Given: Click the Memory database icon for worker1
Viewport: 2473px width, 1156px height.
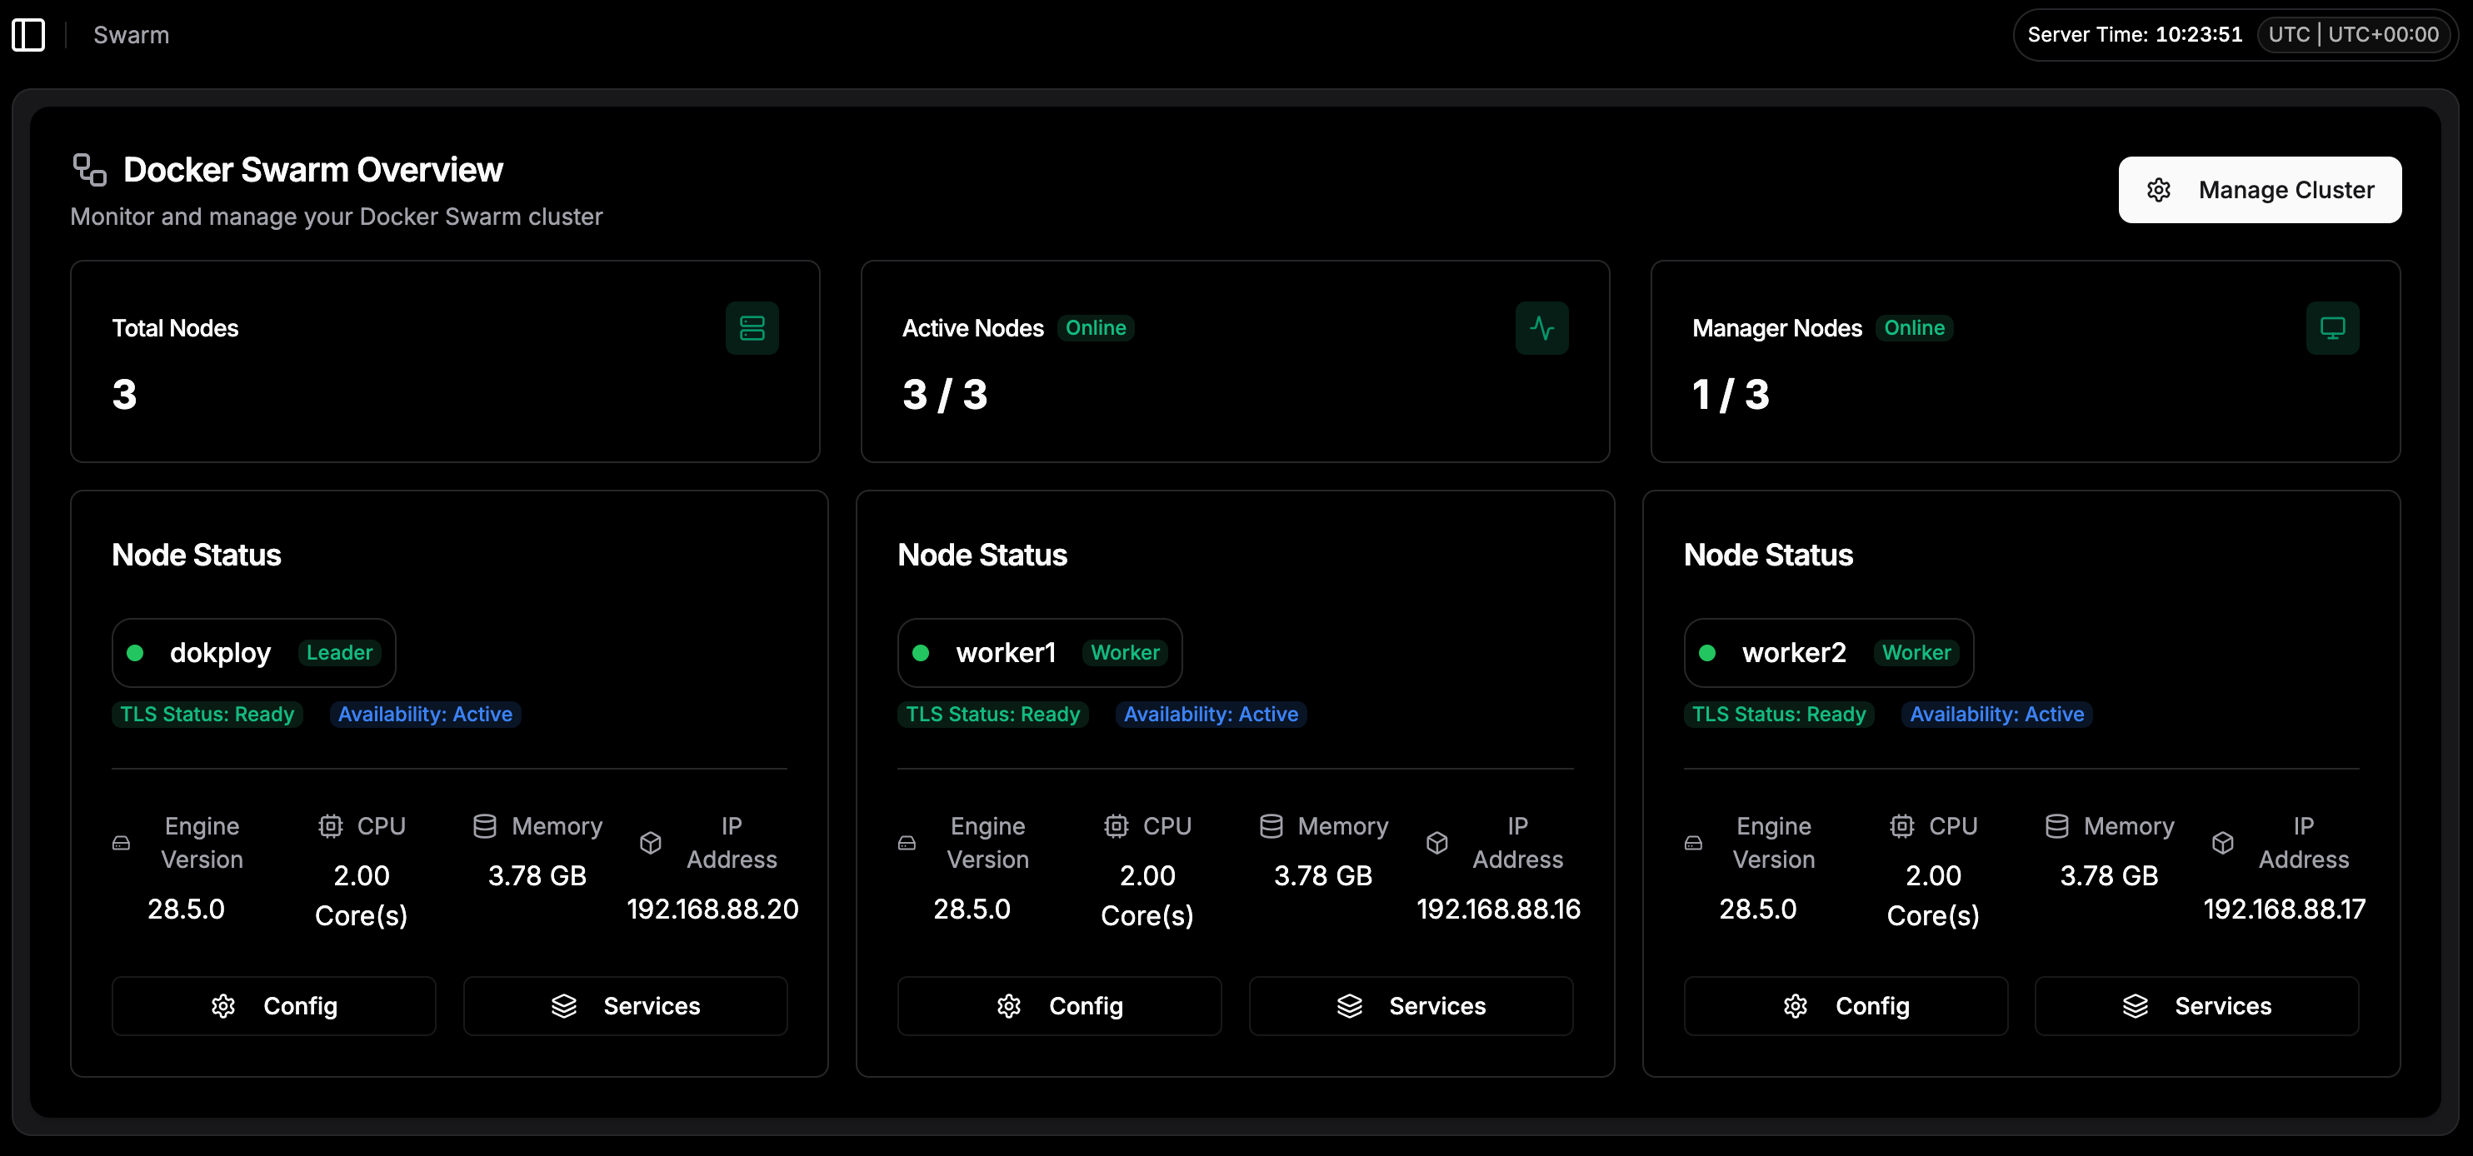Looking at the screenshot, I should (1270, 826).
